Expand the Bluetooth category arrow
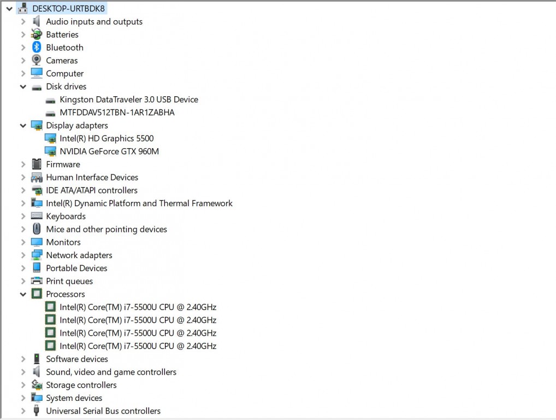The height and width of the screenshot is (420, 556). pyautogui.click(x=23, y=48)
